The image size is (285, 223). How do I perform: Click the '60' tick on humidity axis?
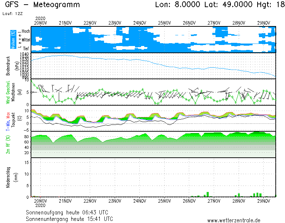(x=26, y=142)
